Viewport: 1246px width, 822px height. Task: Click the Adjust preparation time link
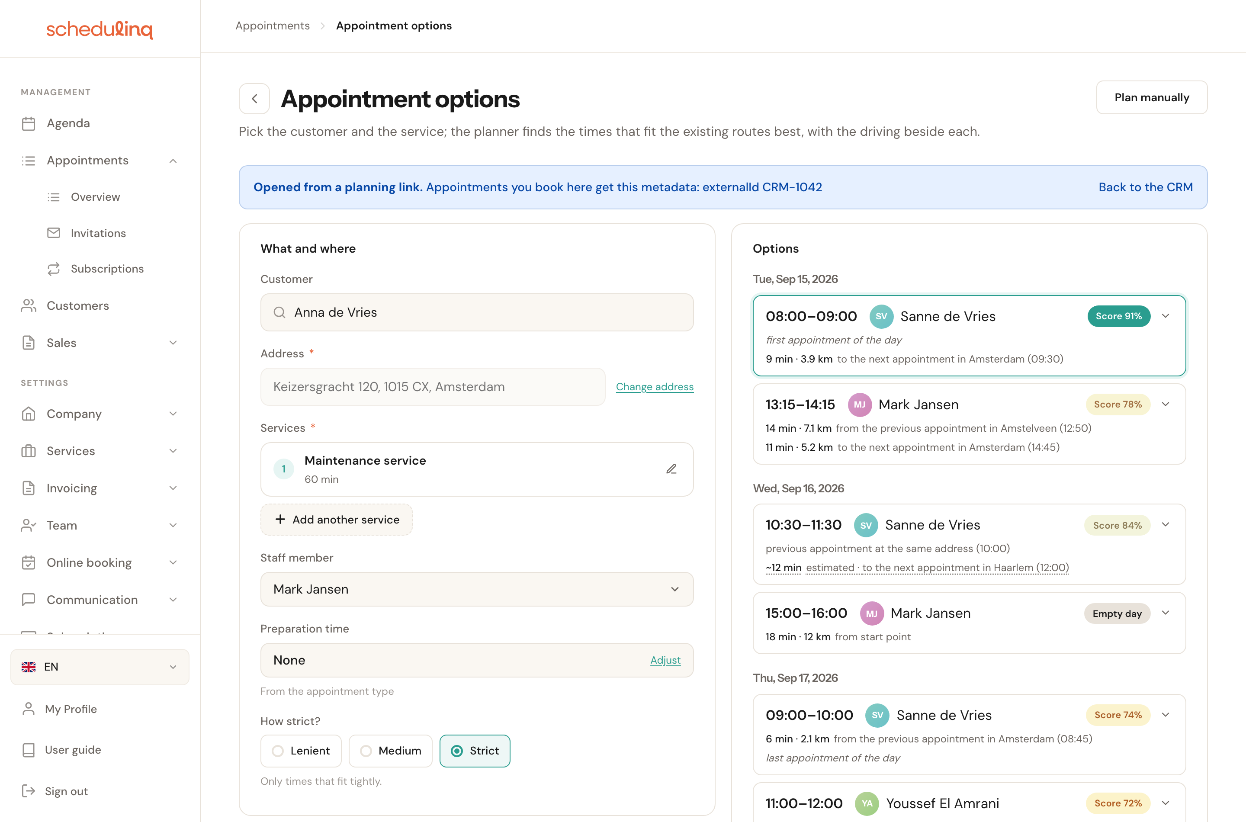pyautogui.click(x=665, y=661)
